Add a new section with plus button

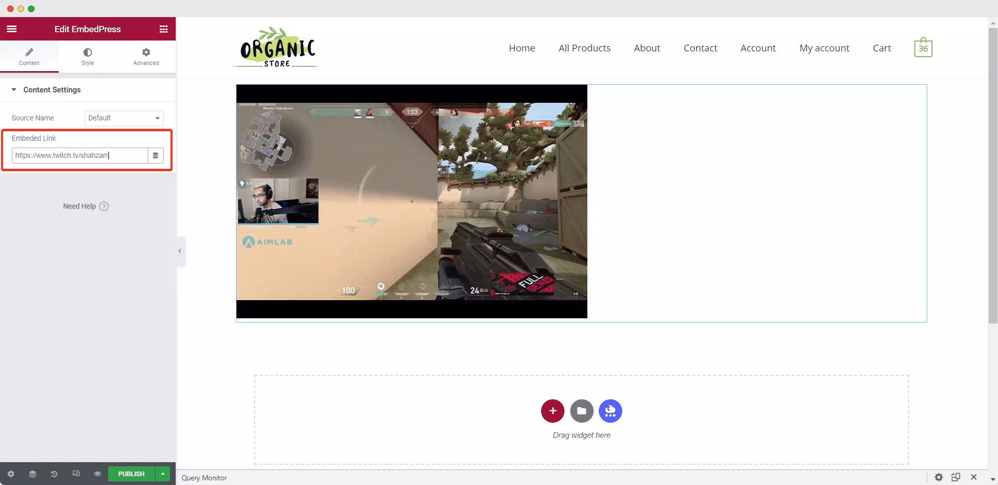(x=553, y=411)
